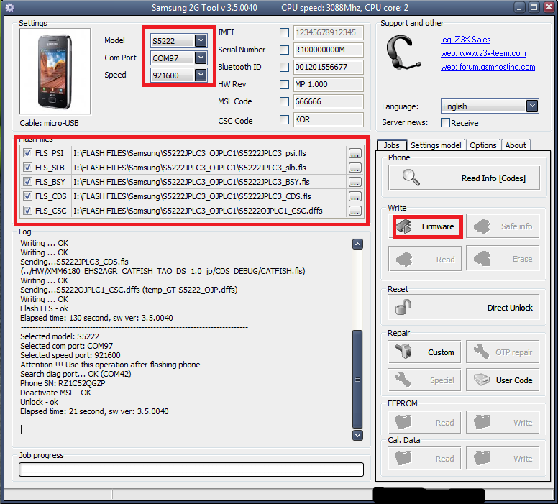
Task: Click the EEPROM Read folder icon
Action: (403, 422)
